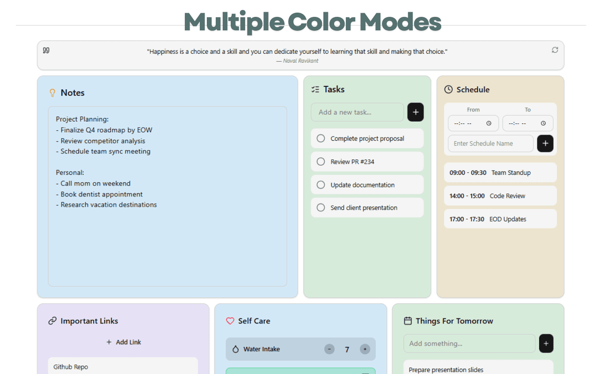The width and height of the screenshot is (599, 374).
Task: Refresh the quote with the reload icon
Action: 555,50
